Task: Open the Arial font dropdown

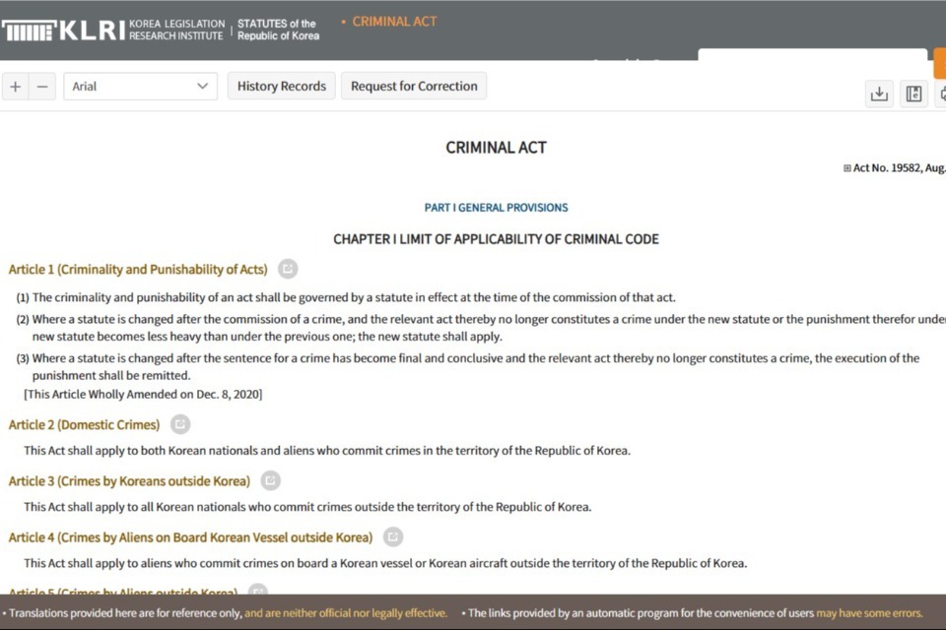Action: [140, 87]
